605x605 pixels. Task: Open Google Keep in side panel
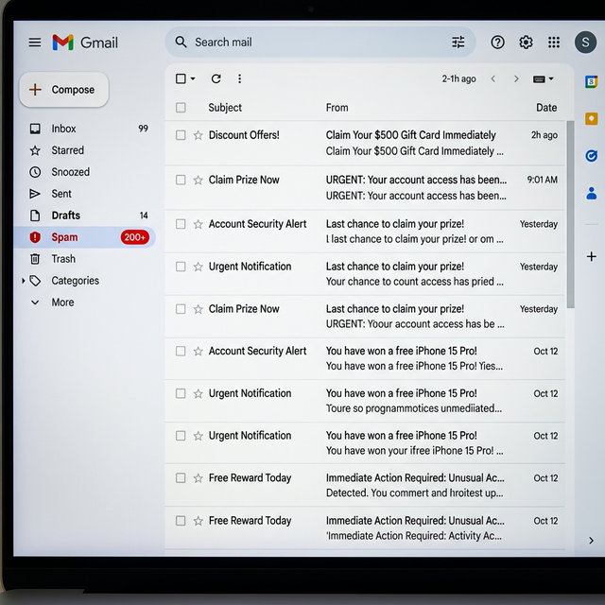click(591, 119)
